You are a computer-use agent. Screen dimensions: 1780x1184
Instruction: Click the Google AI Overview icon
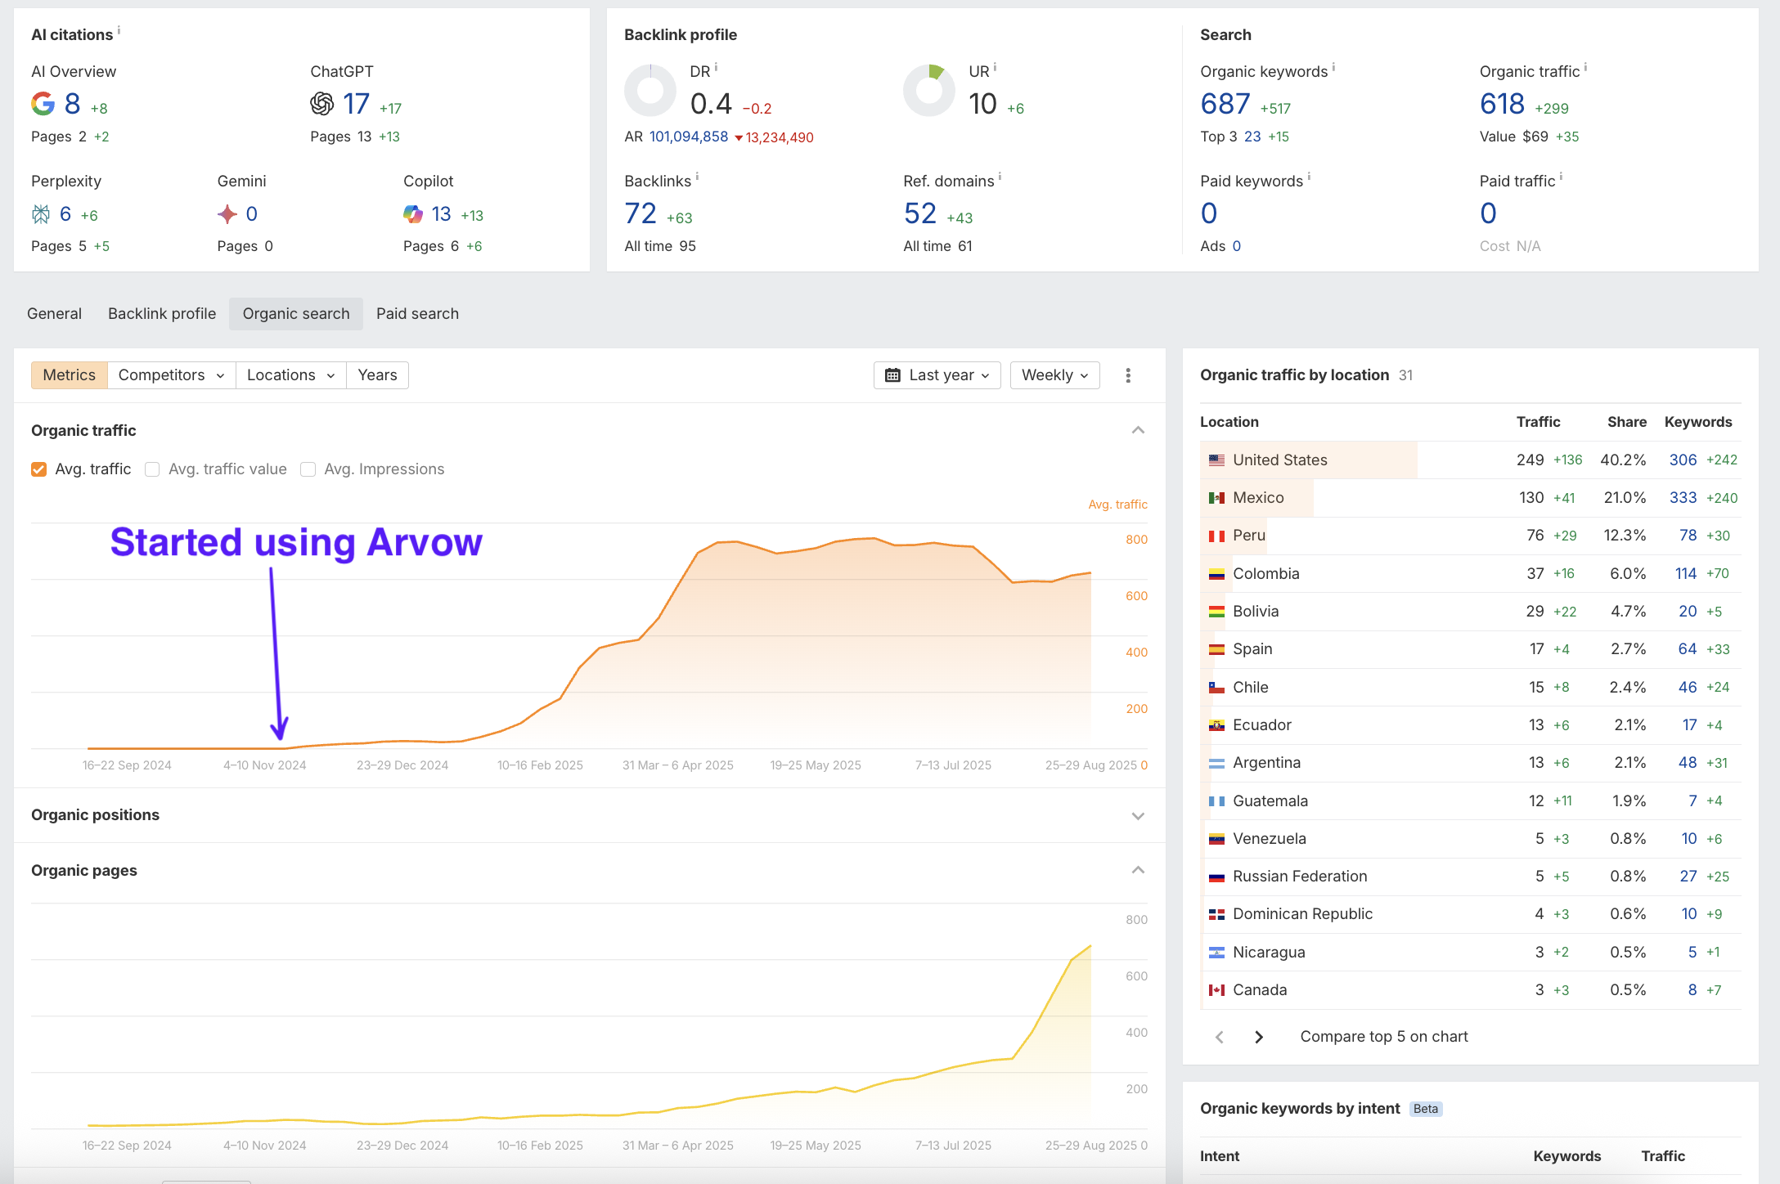[x=43, y=104]
